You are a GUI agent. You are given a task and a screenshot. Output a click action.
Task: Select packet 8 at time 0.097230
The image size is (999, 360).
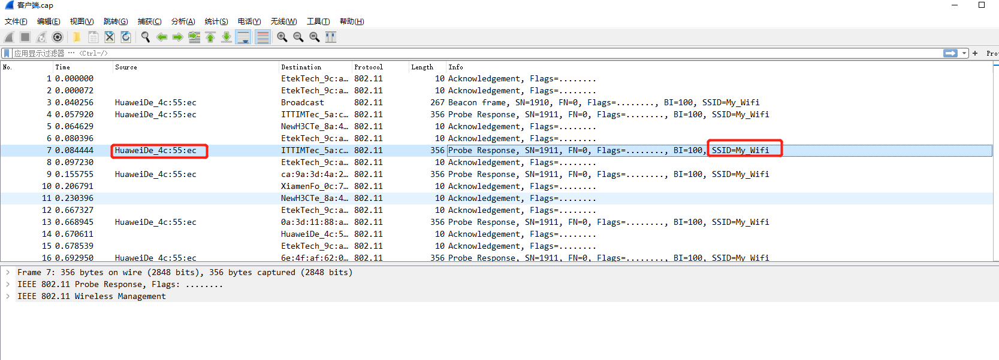coord(496,163)
